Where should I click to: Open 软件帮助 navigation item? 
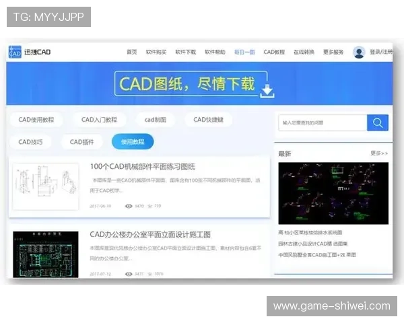pyautogui.click(x=215, y=52)
